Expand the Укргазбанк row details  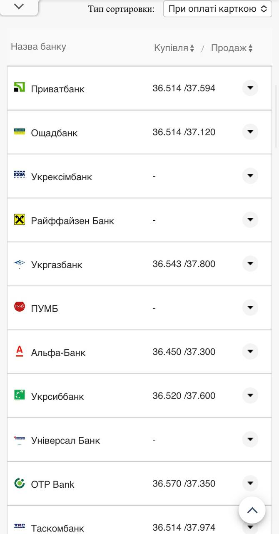(x=250, y=264)
